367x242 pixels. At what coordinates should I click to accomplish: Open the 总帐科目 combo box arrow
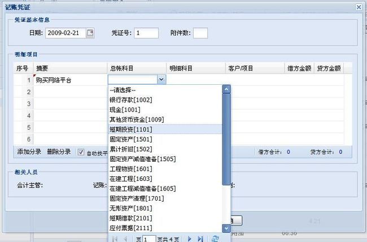(161, 80)
